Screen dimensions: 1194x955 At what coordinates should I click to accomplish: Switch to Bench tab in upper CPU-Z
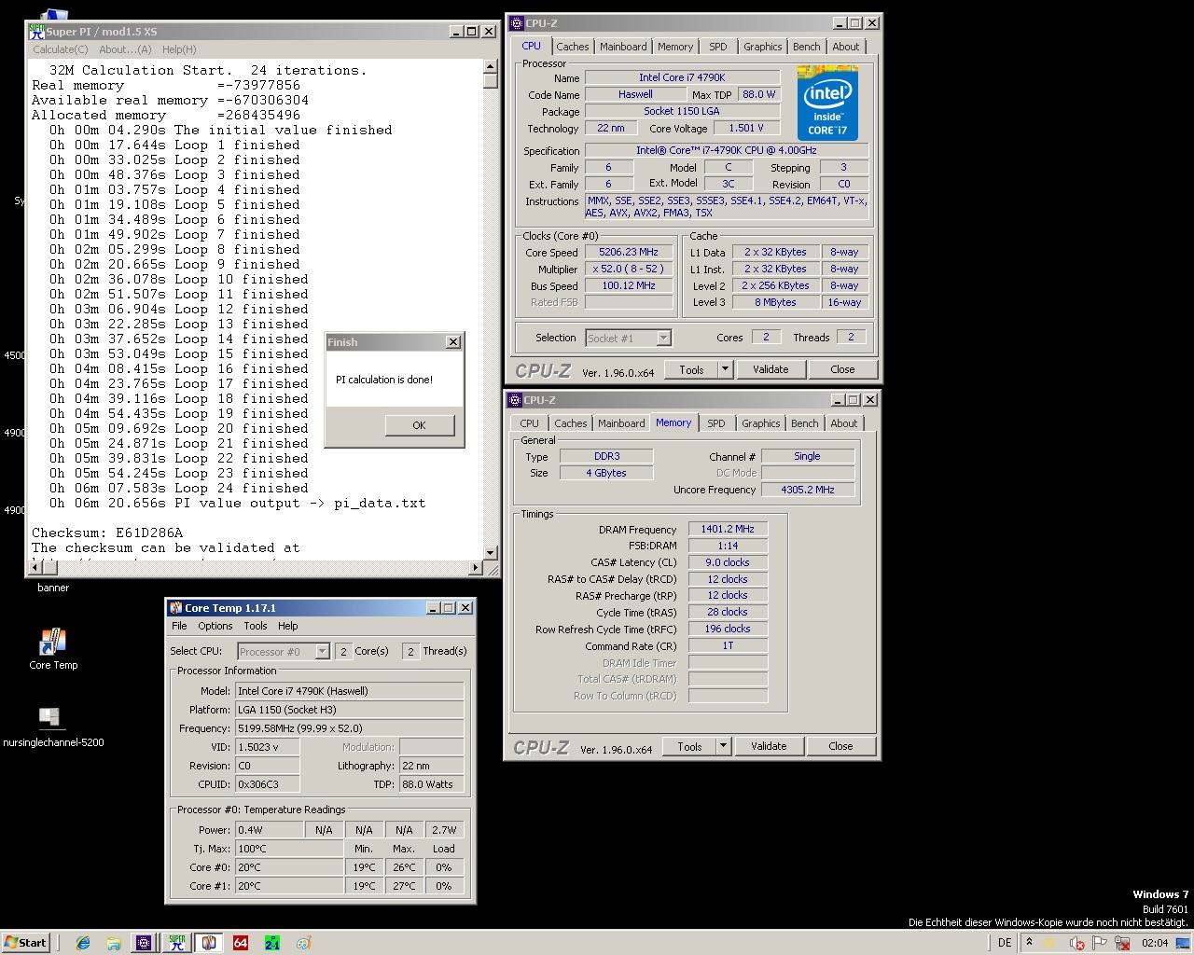click(x=807, y=47)
